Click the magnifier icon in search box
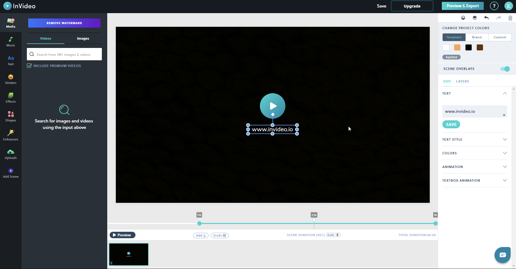This screenshot has height=269, width=516. point(32,54)
